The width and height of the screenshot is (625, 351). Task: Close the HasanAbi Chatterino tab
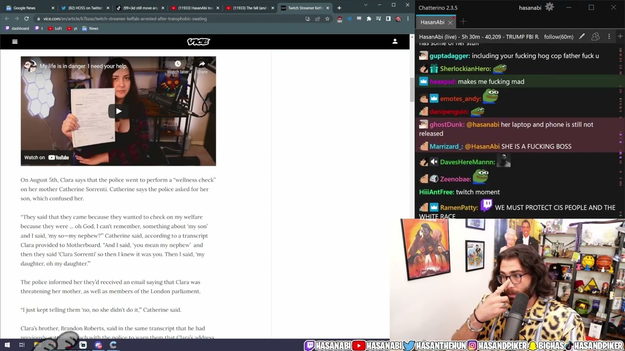pyautogui.click(x=450, y=22)
